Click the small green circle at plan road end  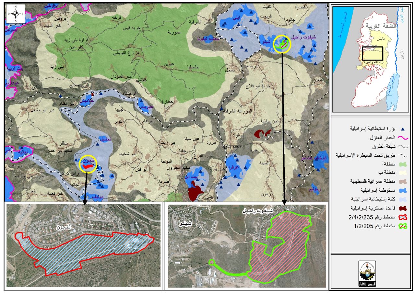(x=211, y=262)
